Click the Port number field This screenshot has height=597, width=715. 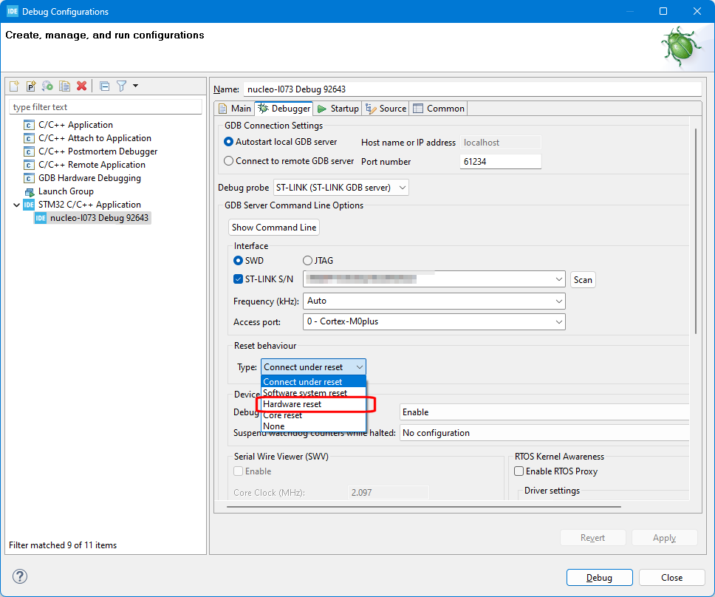(x=500, y=162)
